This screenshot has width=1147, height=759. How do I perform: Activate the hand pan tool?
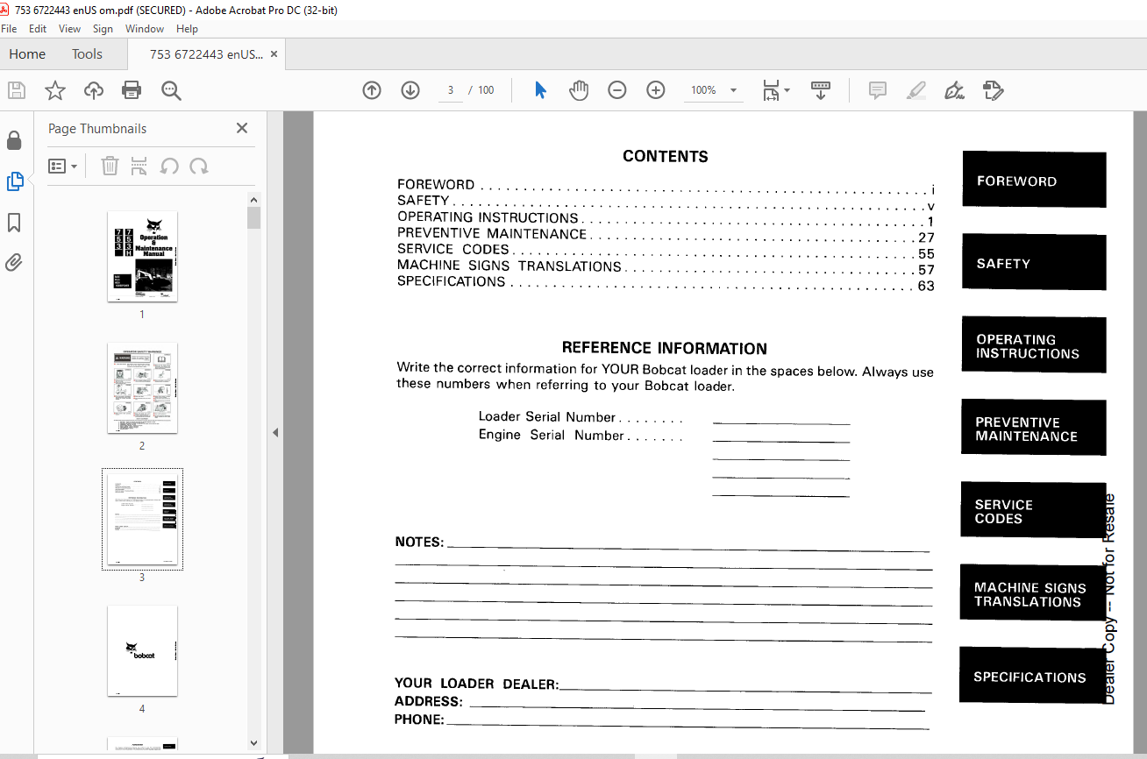(x=579, y=90)
